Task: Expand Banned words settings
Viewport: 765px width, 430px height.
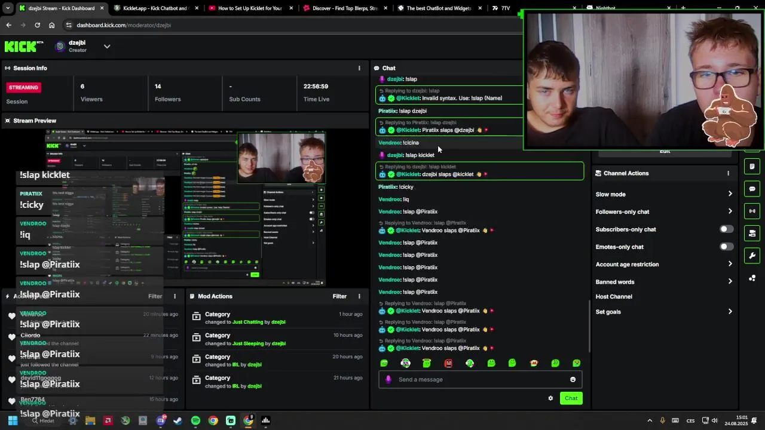Action: tap(730, 282)
